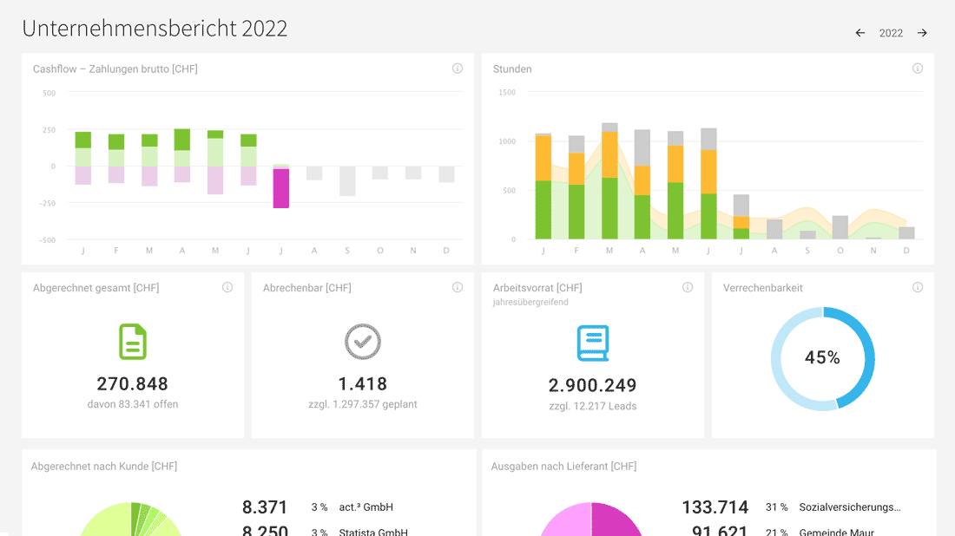Image resolution: width=955 pixels, height=536 pixels.
Task: Click the tallest March bar in Stunden chart
Action: (x=609, y=180)
